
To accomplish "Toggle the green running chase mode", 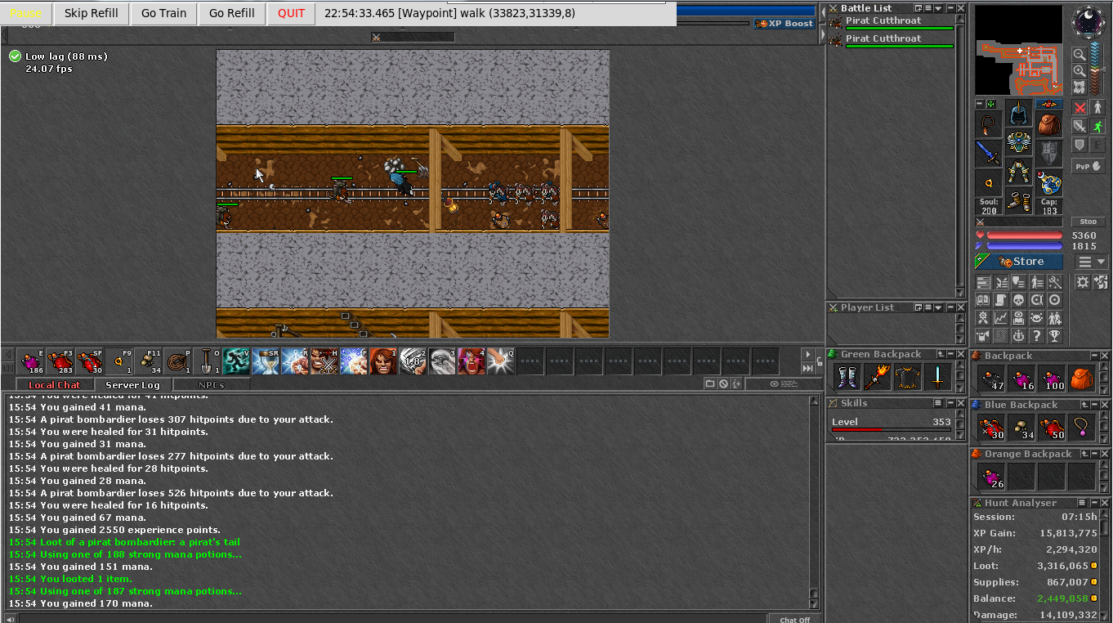I will (1097, 126).
